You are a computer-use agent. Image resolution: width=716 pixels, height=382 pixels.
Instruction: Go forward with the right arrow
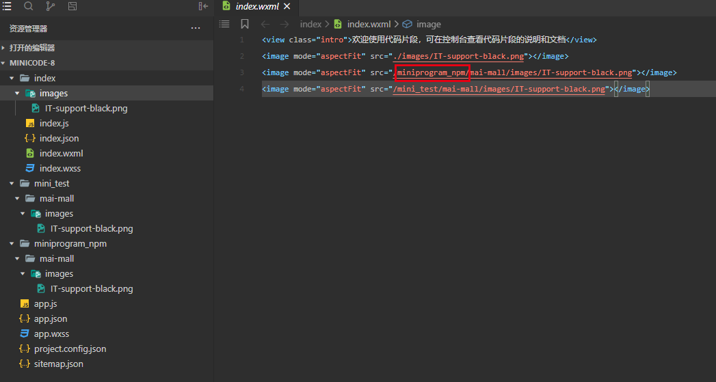click(284, 24)
